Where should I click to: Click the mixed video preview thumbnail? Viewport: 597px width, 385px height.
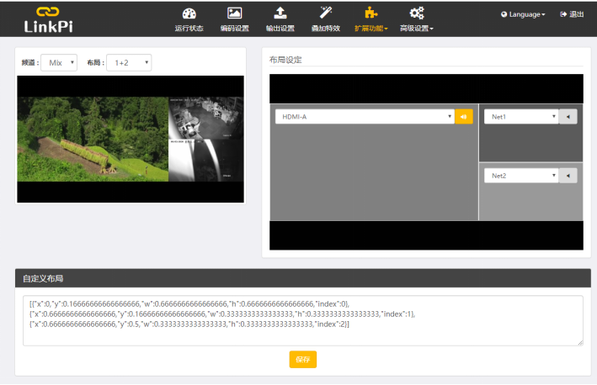coord(131,139)
